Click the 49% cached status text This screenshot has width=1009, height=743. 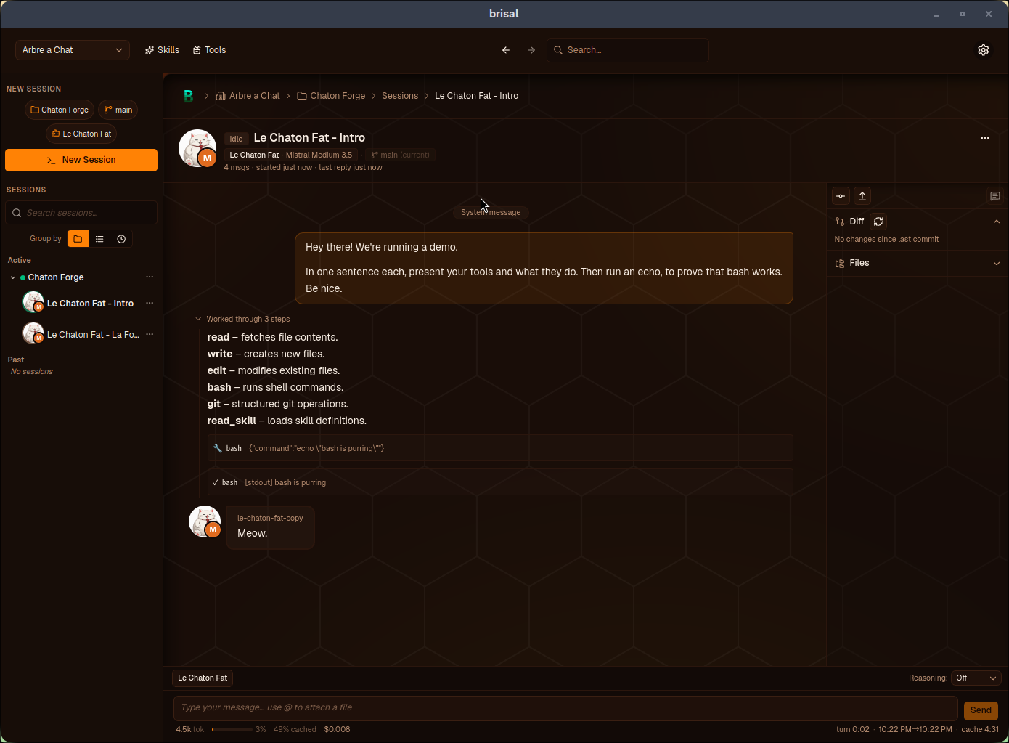click(295, 729)
